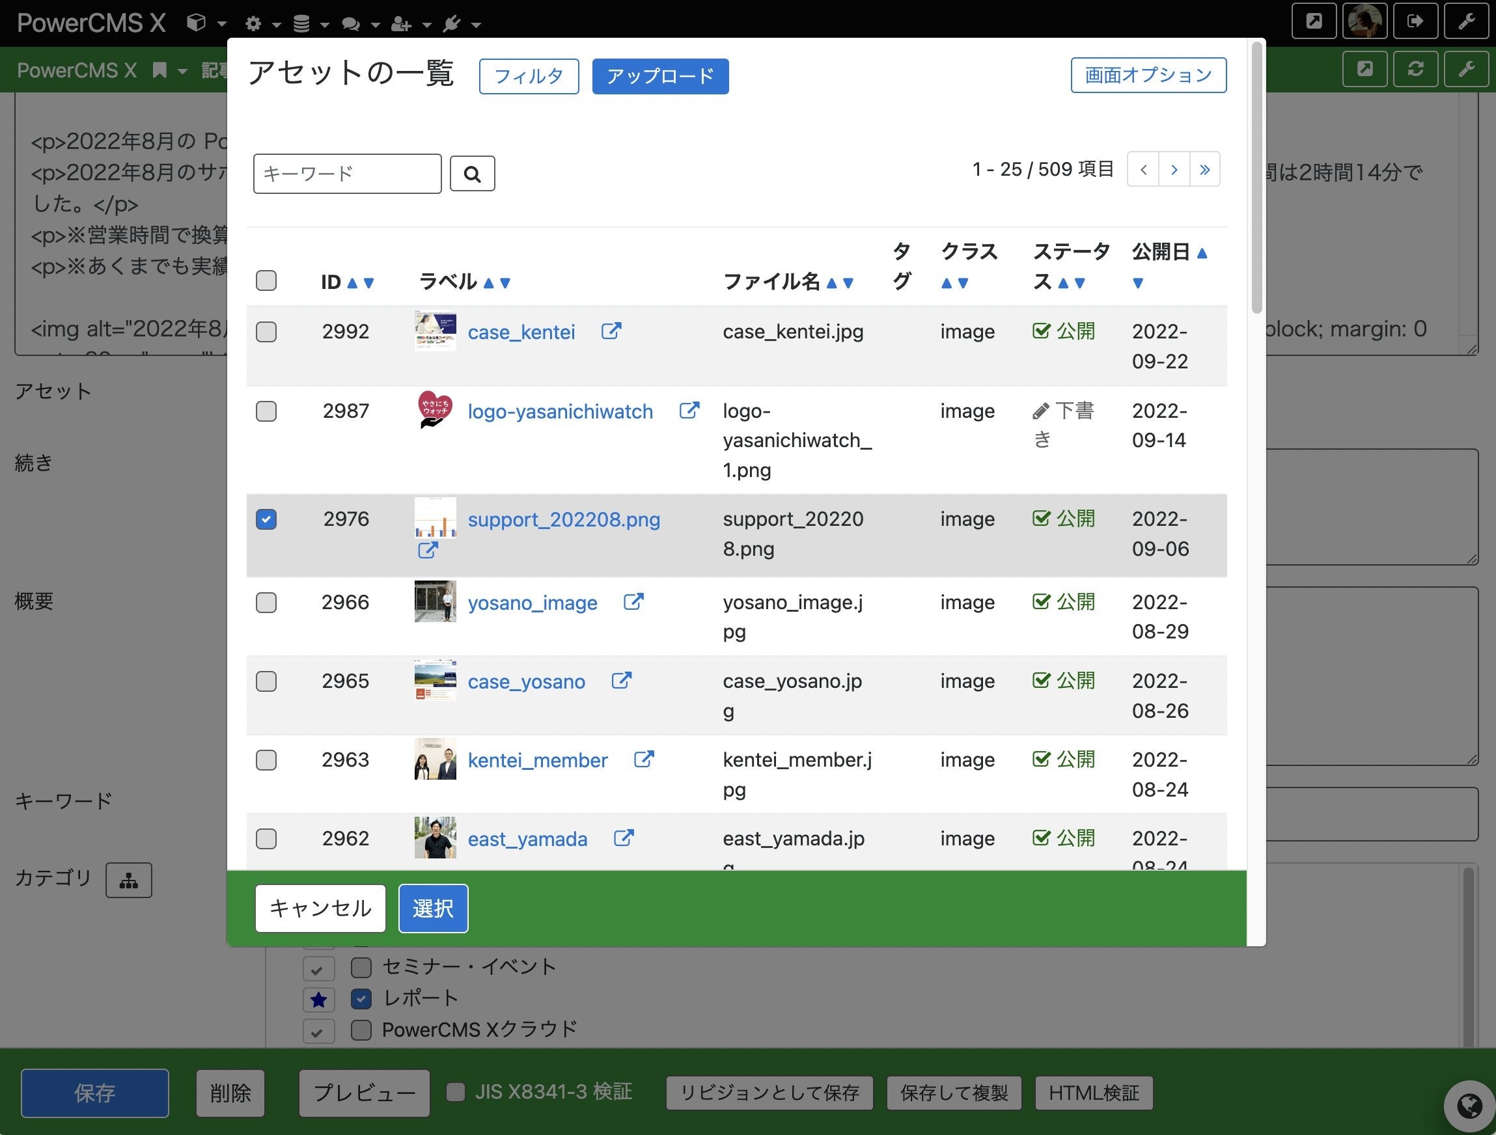Select all assets with the header checkbox
The width and height of the screenshot is (1496, 1135).
point(266,280)
